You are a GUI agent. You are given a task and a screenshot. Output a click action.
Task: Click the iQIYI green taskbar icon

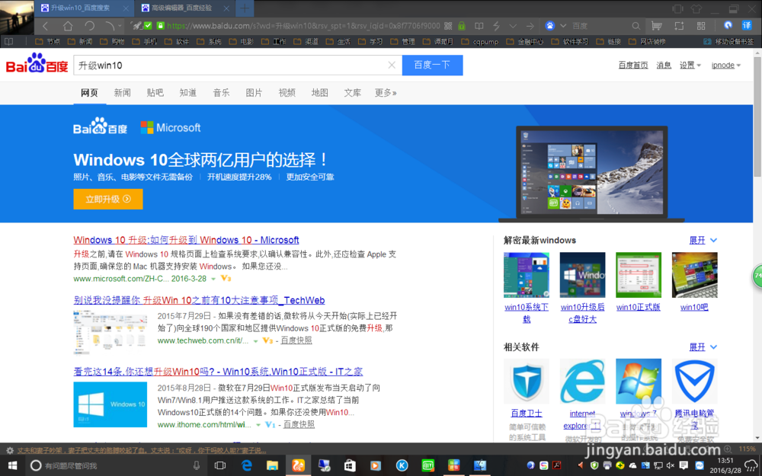tap(427, 465)
